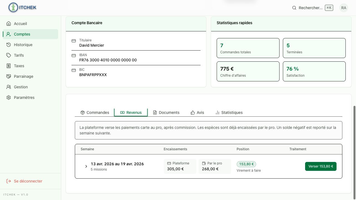356x200 pixels.
Task: Click the Semaine column header
Action: (87, 149)
